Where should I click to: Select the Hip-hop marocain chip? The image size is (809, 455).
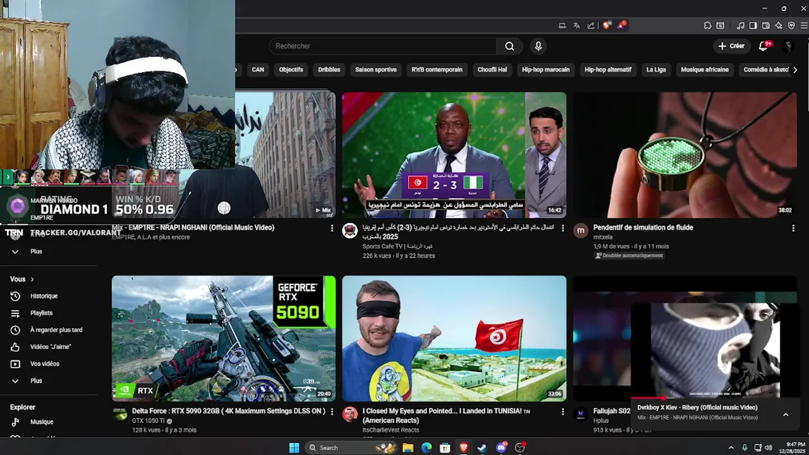coord(545,70)
